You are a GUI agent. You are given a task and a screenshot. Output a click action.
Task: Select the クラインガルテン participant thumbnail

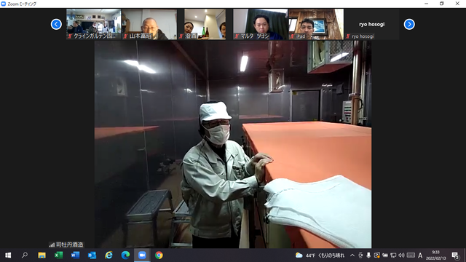tap(94, 24)
